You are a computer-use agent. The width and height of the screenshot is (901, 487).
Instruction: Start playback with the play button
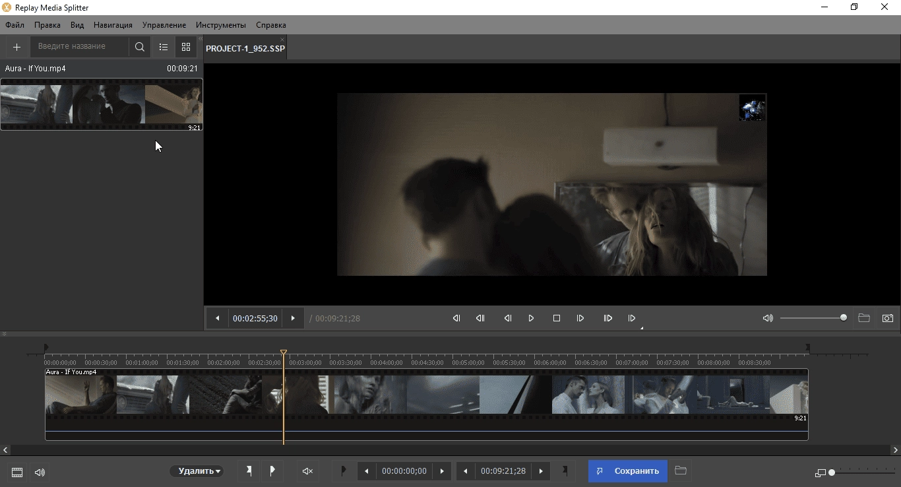pos(532,318)
